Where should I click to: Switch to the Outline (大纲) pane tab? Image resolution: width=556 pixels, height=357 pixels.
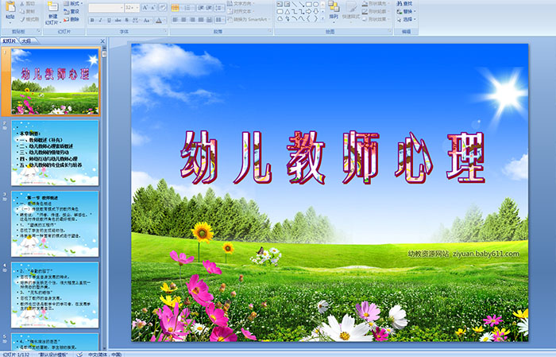[26, 41]
